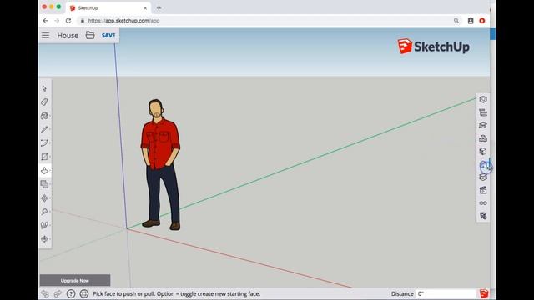Click the app.sketchup.com address bar
Image resolution: width=534 pixels, height=300 pixels.
[269, 21]
